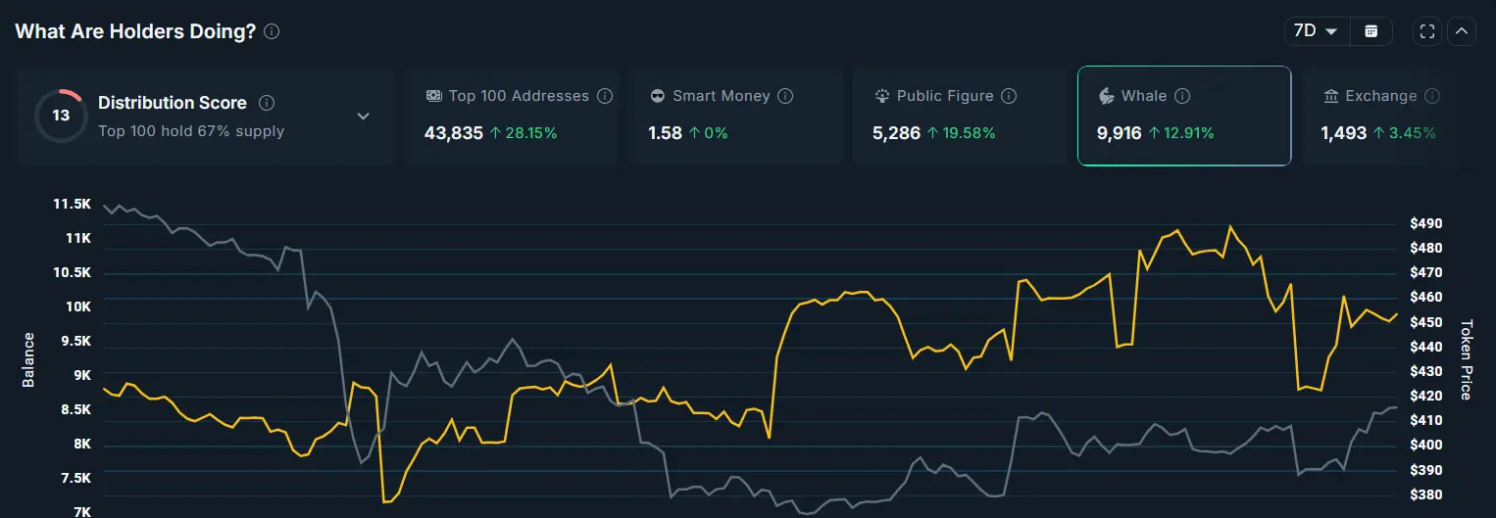Click the 19.58% change value
The width and height of the screenshot is (1496, 518).
[968, 132]
